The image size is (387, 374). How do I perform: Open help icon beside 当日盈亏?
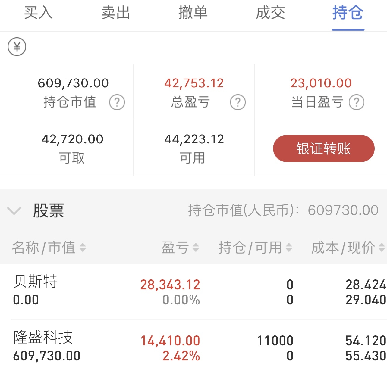point(357,102)
